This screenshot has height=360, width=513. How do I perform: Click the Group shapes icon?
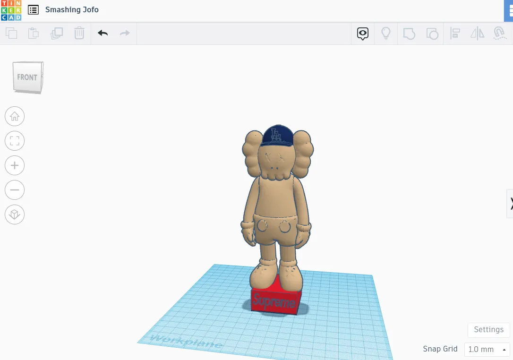click(x=409, y=34)
